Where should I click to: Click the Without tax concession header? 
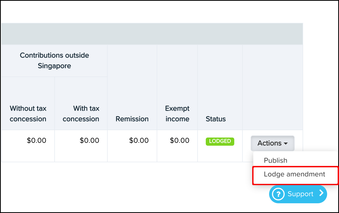(x=28, y=114)
